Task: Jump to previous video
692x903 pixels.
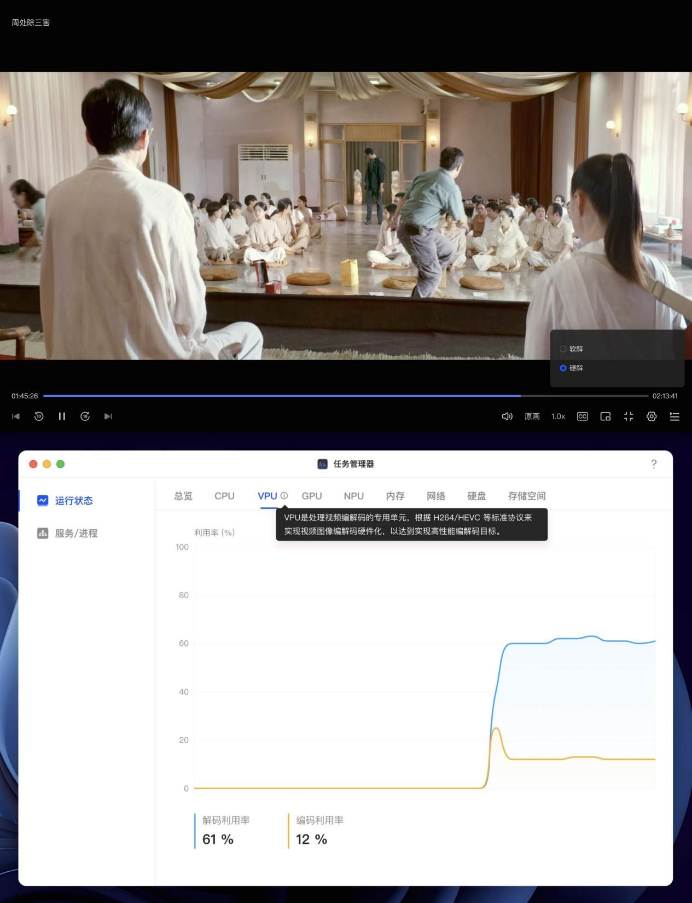Action: point(16,416)
